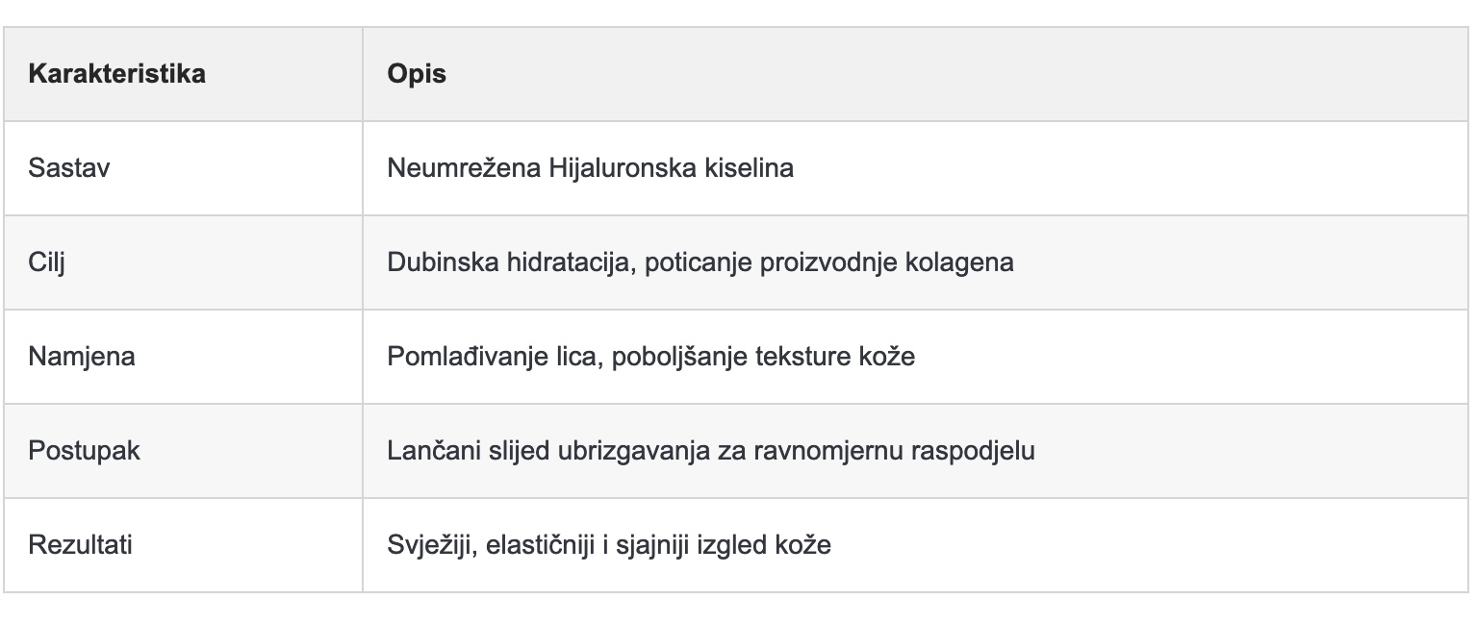Click the Karakteristika column header

(x=116, y=74)
